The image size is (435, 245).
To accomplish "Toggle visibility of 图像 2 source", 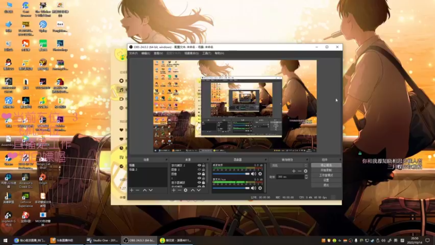I will (x=199, y=169).
